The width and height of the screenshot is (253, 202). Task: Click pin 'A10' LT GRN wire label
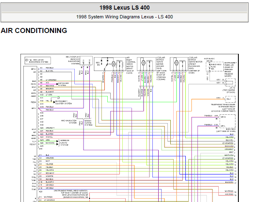point(48,95)
